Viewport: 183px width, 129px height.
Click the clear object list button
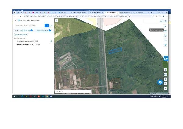(x=21, y=35)
